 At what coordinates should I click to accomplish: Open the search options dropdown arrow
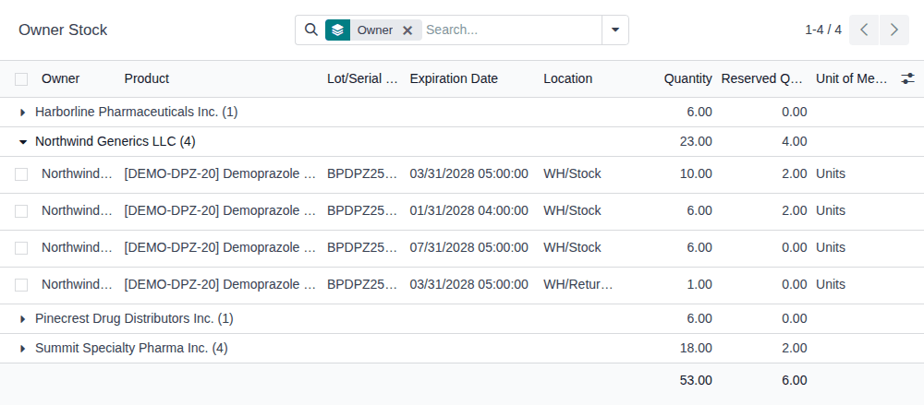coord(615,30)
